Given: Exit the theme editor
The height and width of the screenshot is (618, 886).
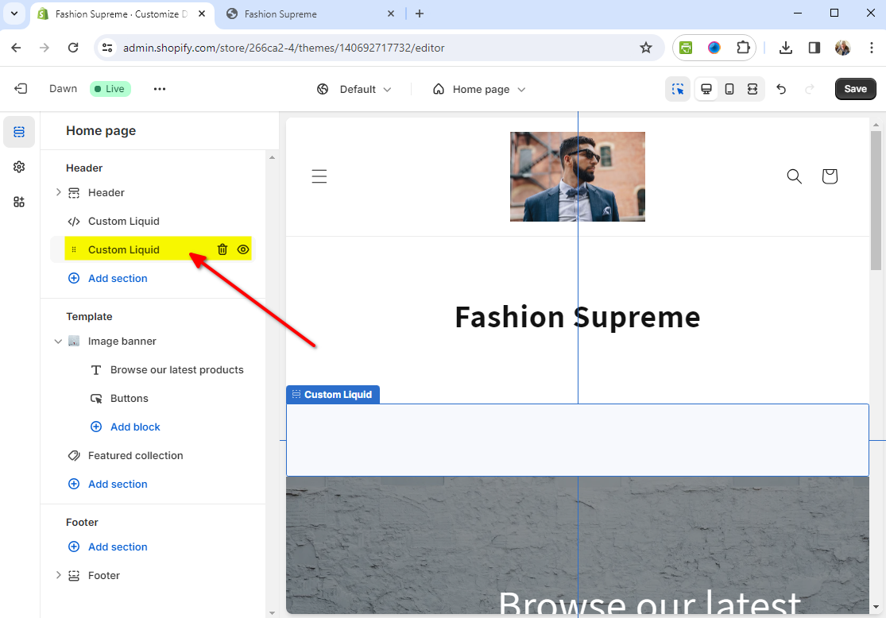Looking at the screenshot, I should [21, 89].
